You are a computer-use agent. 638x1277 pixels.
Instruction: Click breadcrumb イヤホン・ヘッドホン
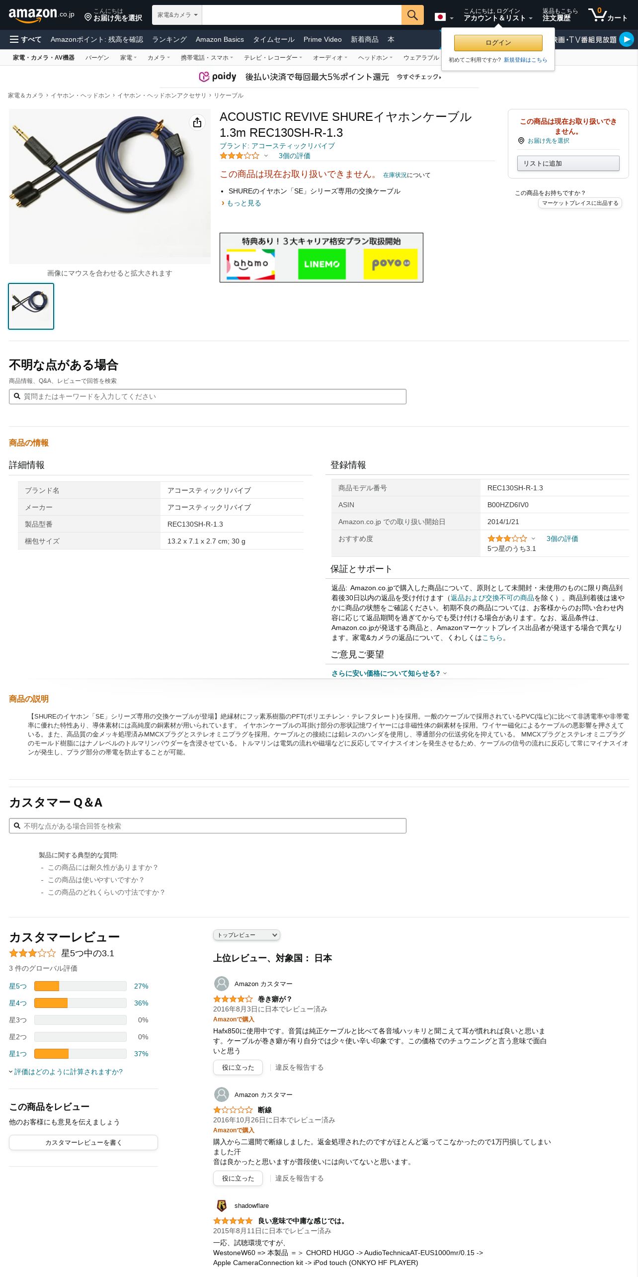click(x=80, y=95)
